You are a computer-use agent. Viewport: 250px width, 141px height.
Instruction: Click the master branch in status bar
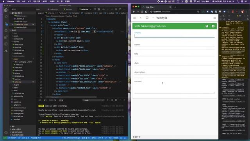point(12,138)
